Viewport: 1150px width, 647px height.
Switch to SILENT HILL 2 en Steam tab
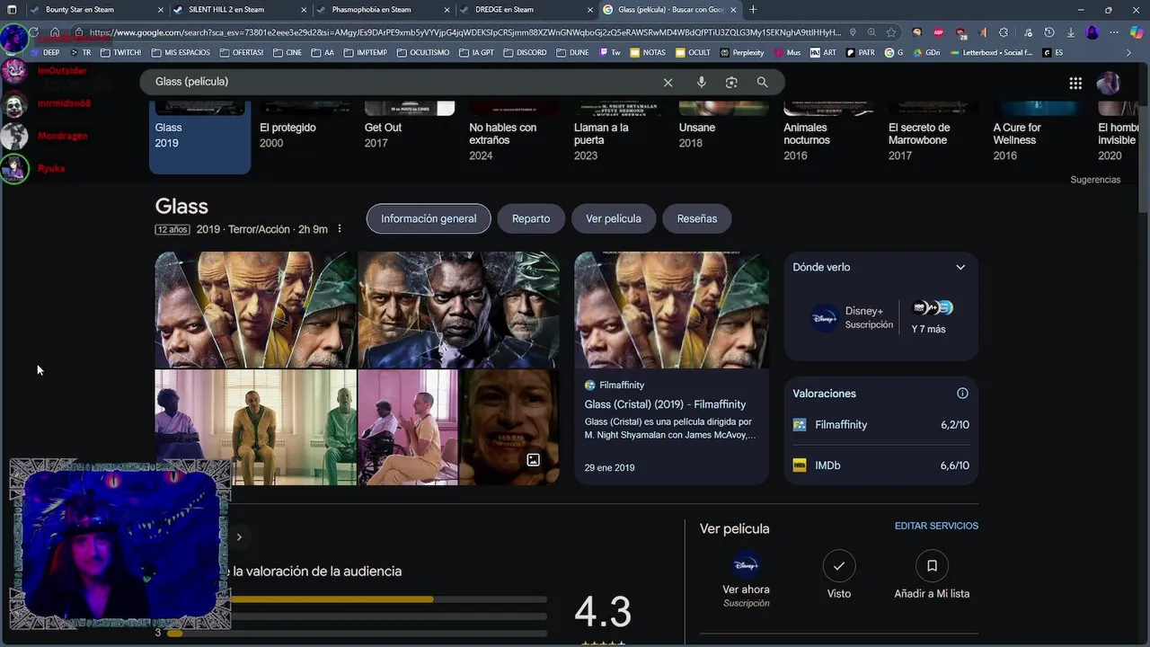[241, 10]
